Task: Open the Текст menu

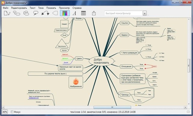Action: (33, 8)
